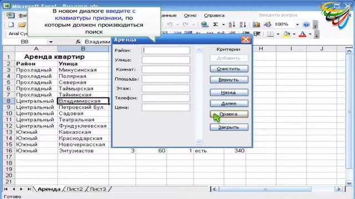Click the Drawing toolbar icon
Image resolution: width=355 pixels, height=199 pixels.
point(267,24)
